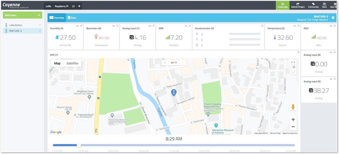Open the Docs link

pyautogui.click(x=324, y=5)
